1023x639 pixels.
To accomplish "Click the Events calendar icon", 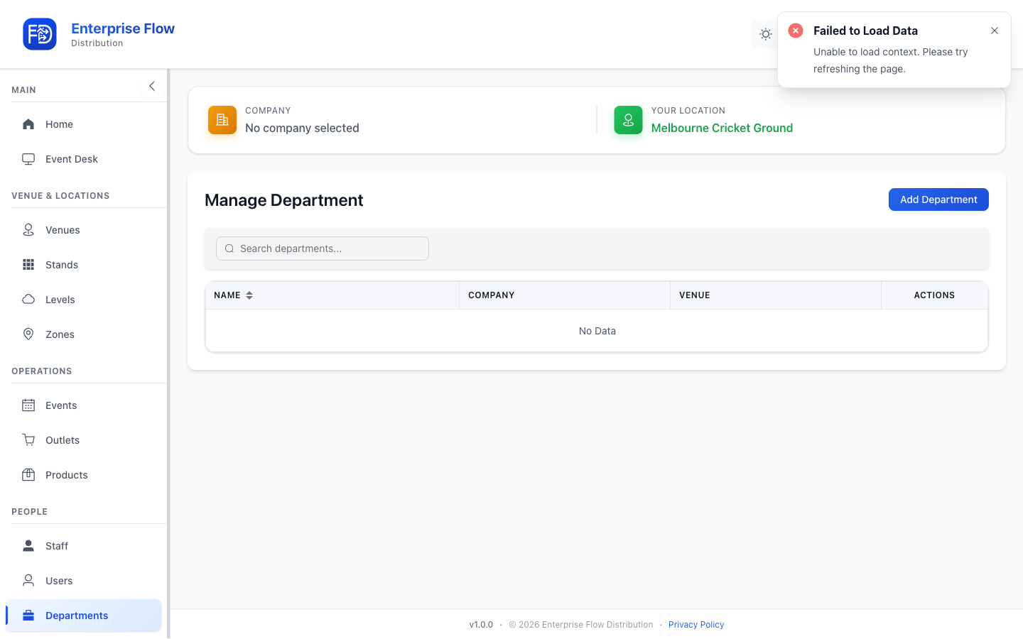I will (x=28, y=405).
